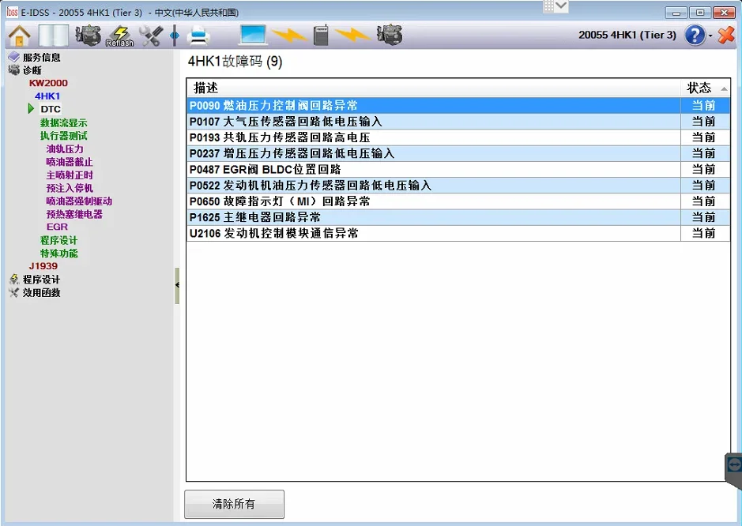Select the 预热塞继电器 test

coord(74,214)
